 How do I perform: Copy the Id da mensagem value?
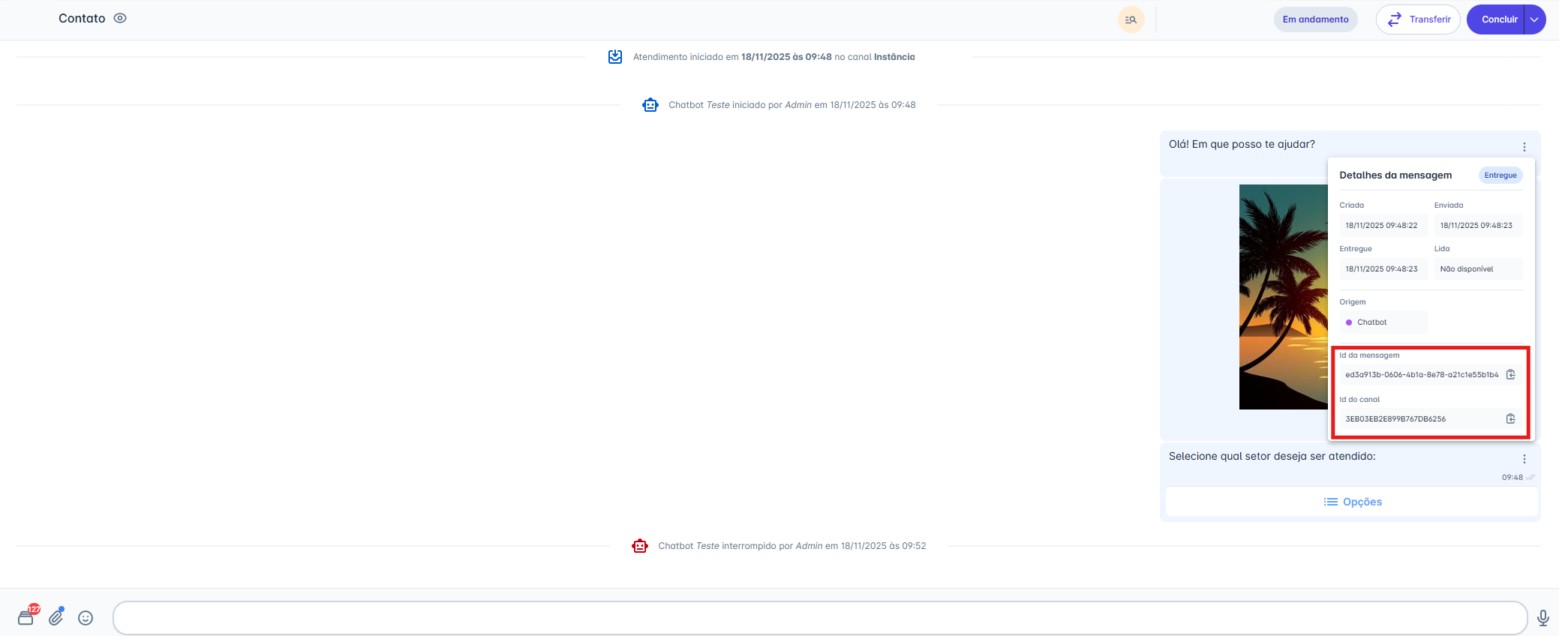click(1511, 374)
